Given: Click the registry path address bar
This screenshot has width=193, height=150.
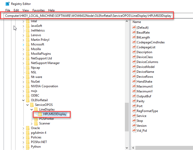Looking at the screenshot, I should point(88,16).
